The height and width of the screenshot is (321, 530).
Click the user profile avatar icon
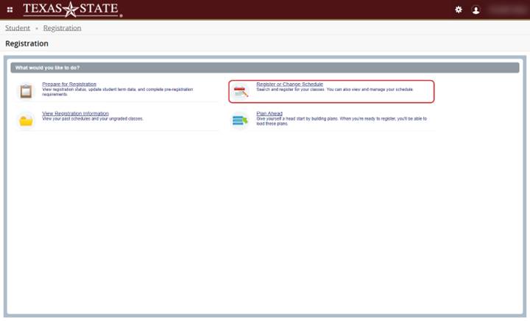click(x=476, y=10)
